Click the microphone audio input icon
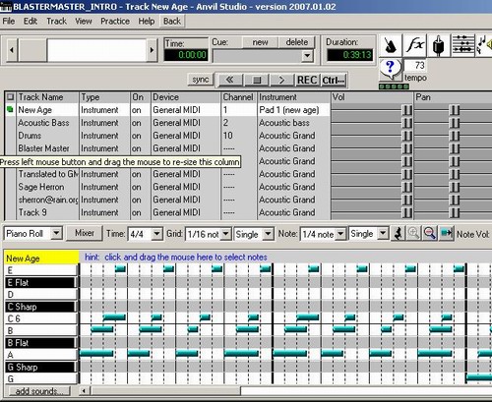This screenshot has width=492, height=402. click(x=439, y=45)
